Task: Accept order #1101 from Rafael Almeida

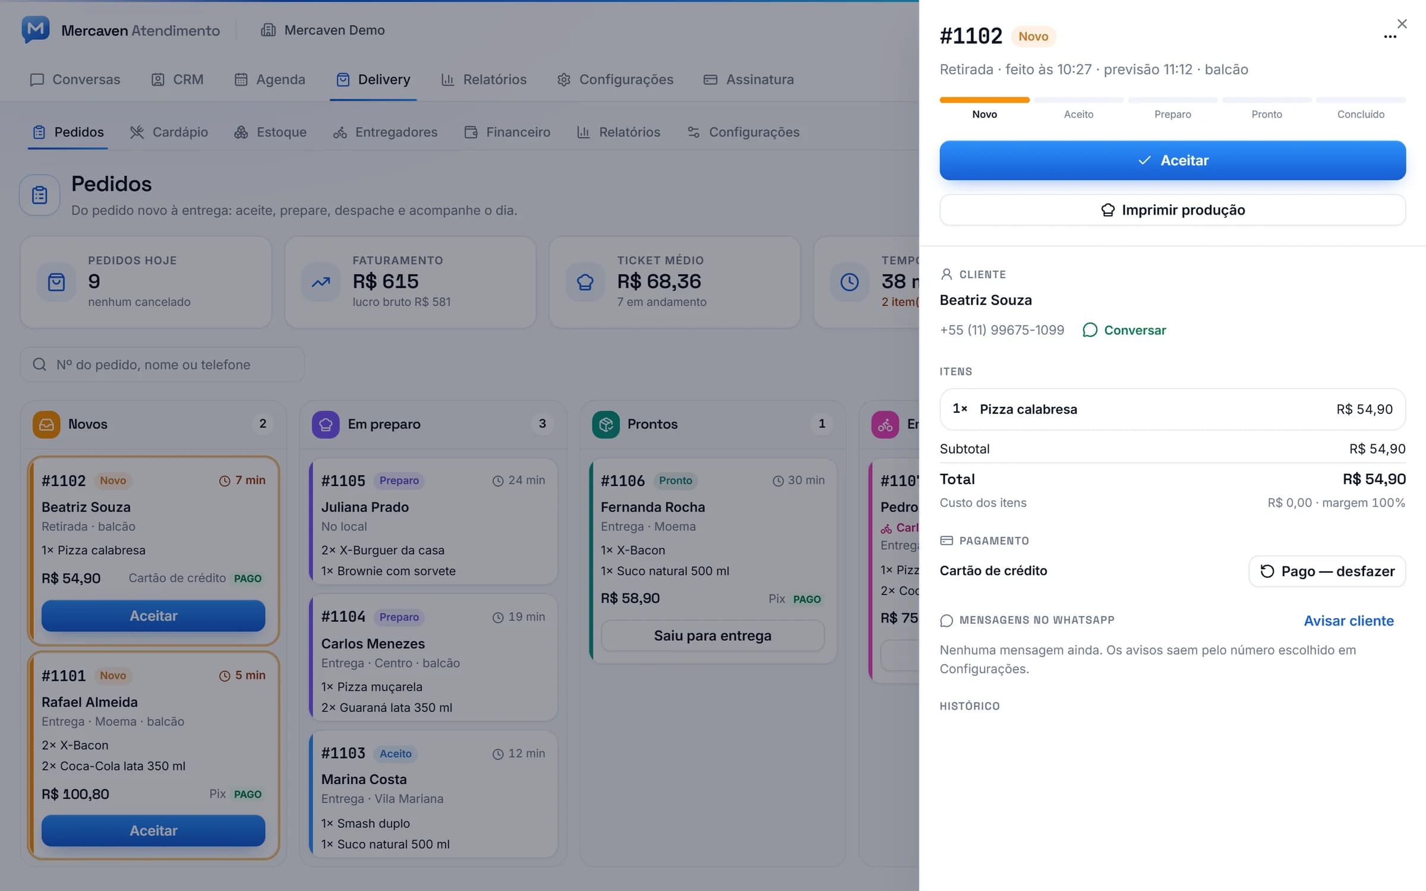Action: click(x=153, y=830)
